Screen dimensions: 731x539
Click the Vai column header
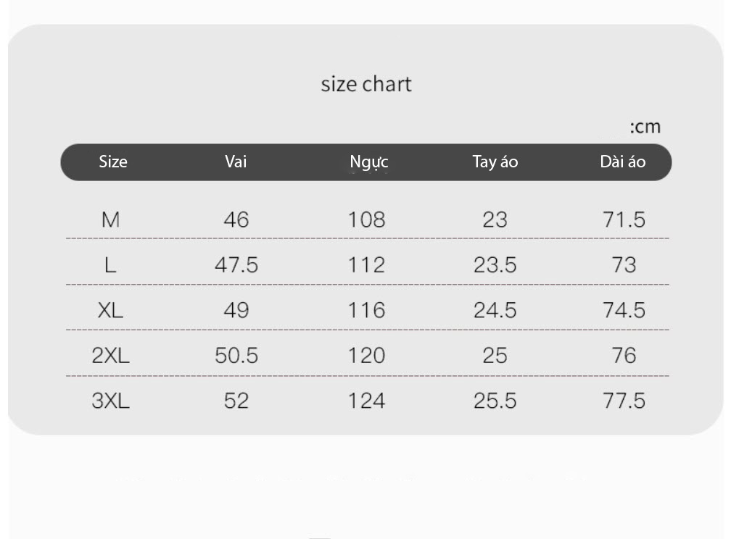(236, 162)
